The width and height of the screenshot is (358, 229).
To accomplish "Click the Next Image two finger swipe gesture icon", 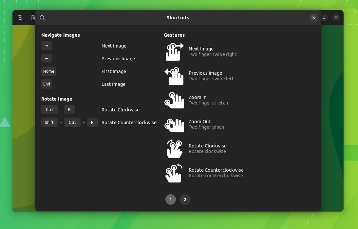I will click(x=174, y=51).
